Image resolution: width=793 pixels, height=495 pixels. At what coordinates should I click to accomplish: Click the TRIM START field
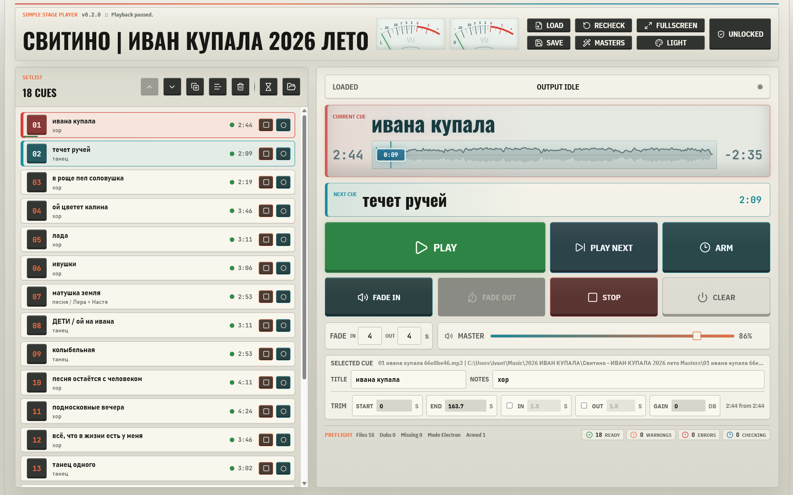394,406
